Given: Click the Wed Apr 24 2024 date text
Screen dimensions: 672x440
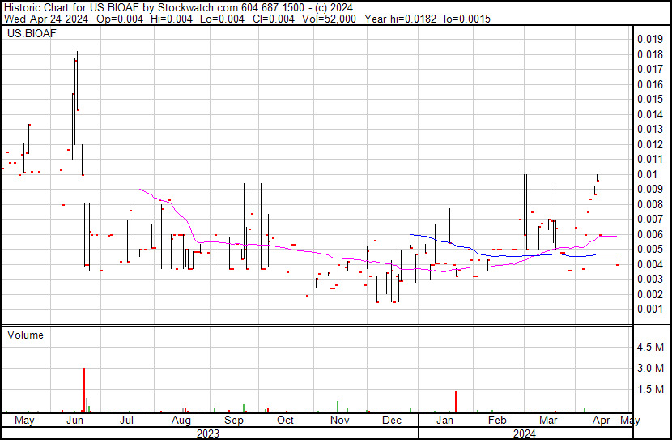Looking at the screenshot, I should pos(46,19).
